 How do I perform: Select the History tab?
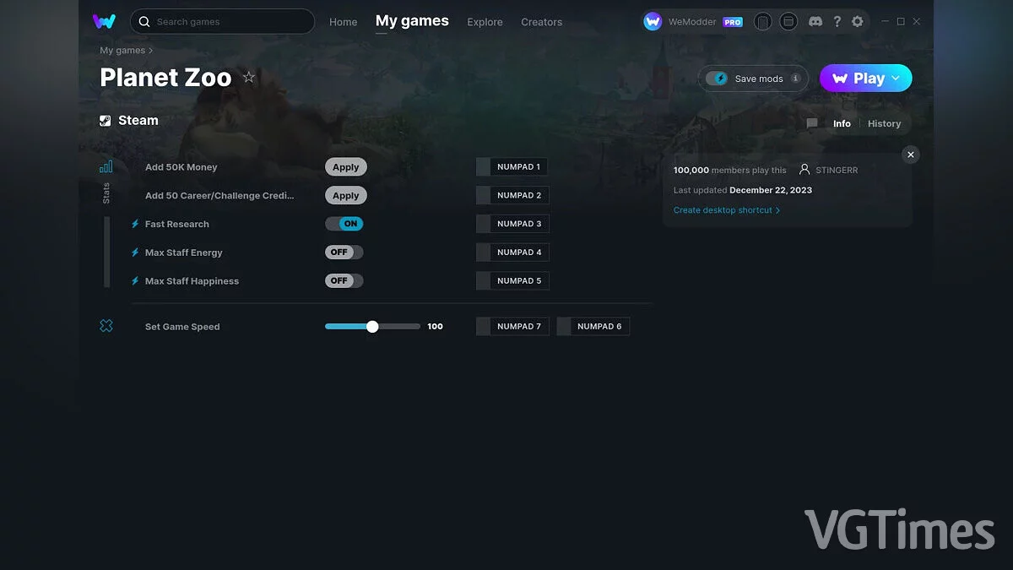[x=884, y=123]
